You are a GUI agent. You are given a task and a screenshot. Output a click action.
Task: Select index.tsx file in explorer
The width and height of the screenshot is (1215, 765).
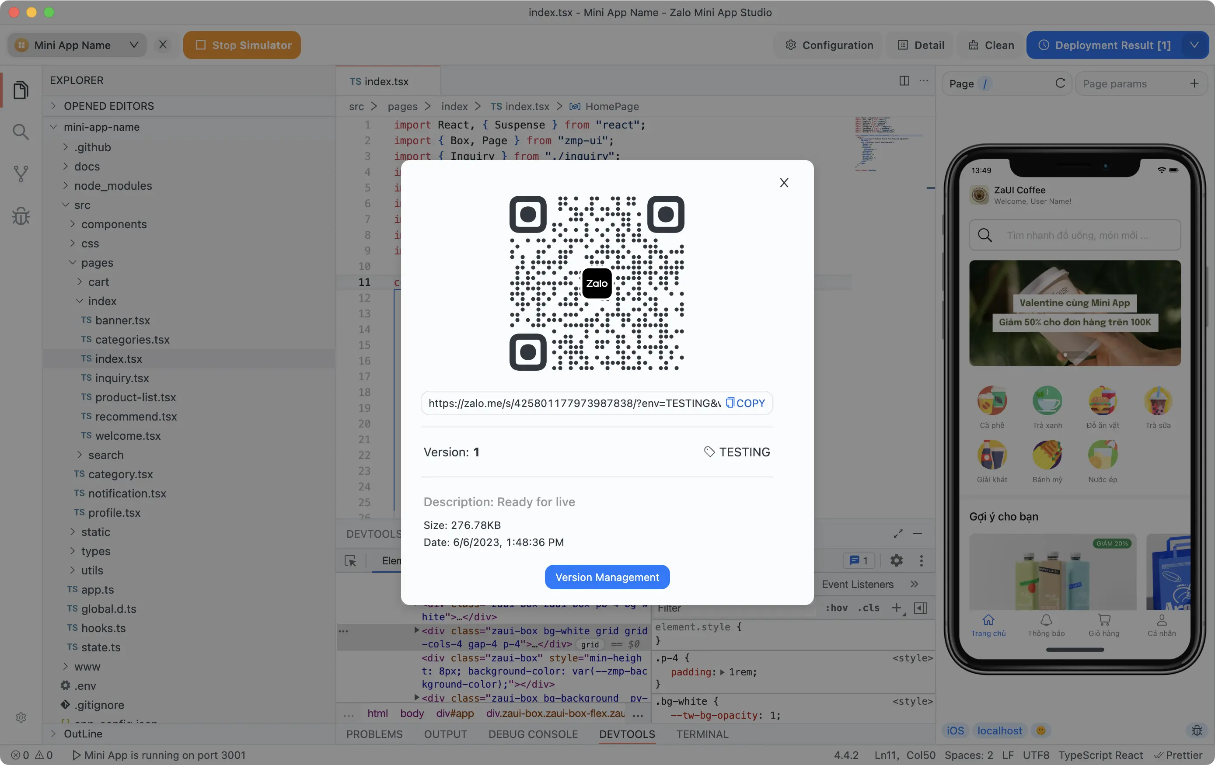click(118, 359)
